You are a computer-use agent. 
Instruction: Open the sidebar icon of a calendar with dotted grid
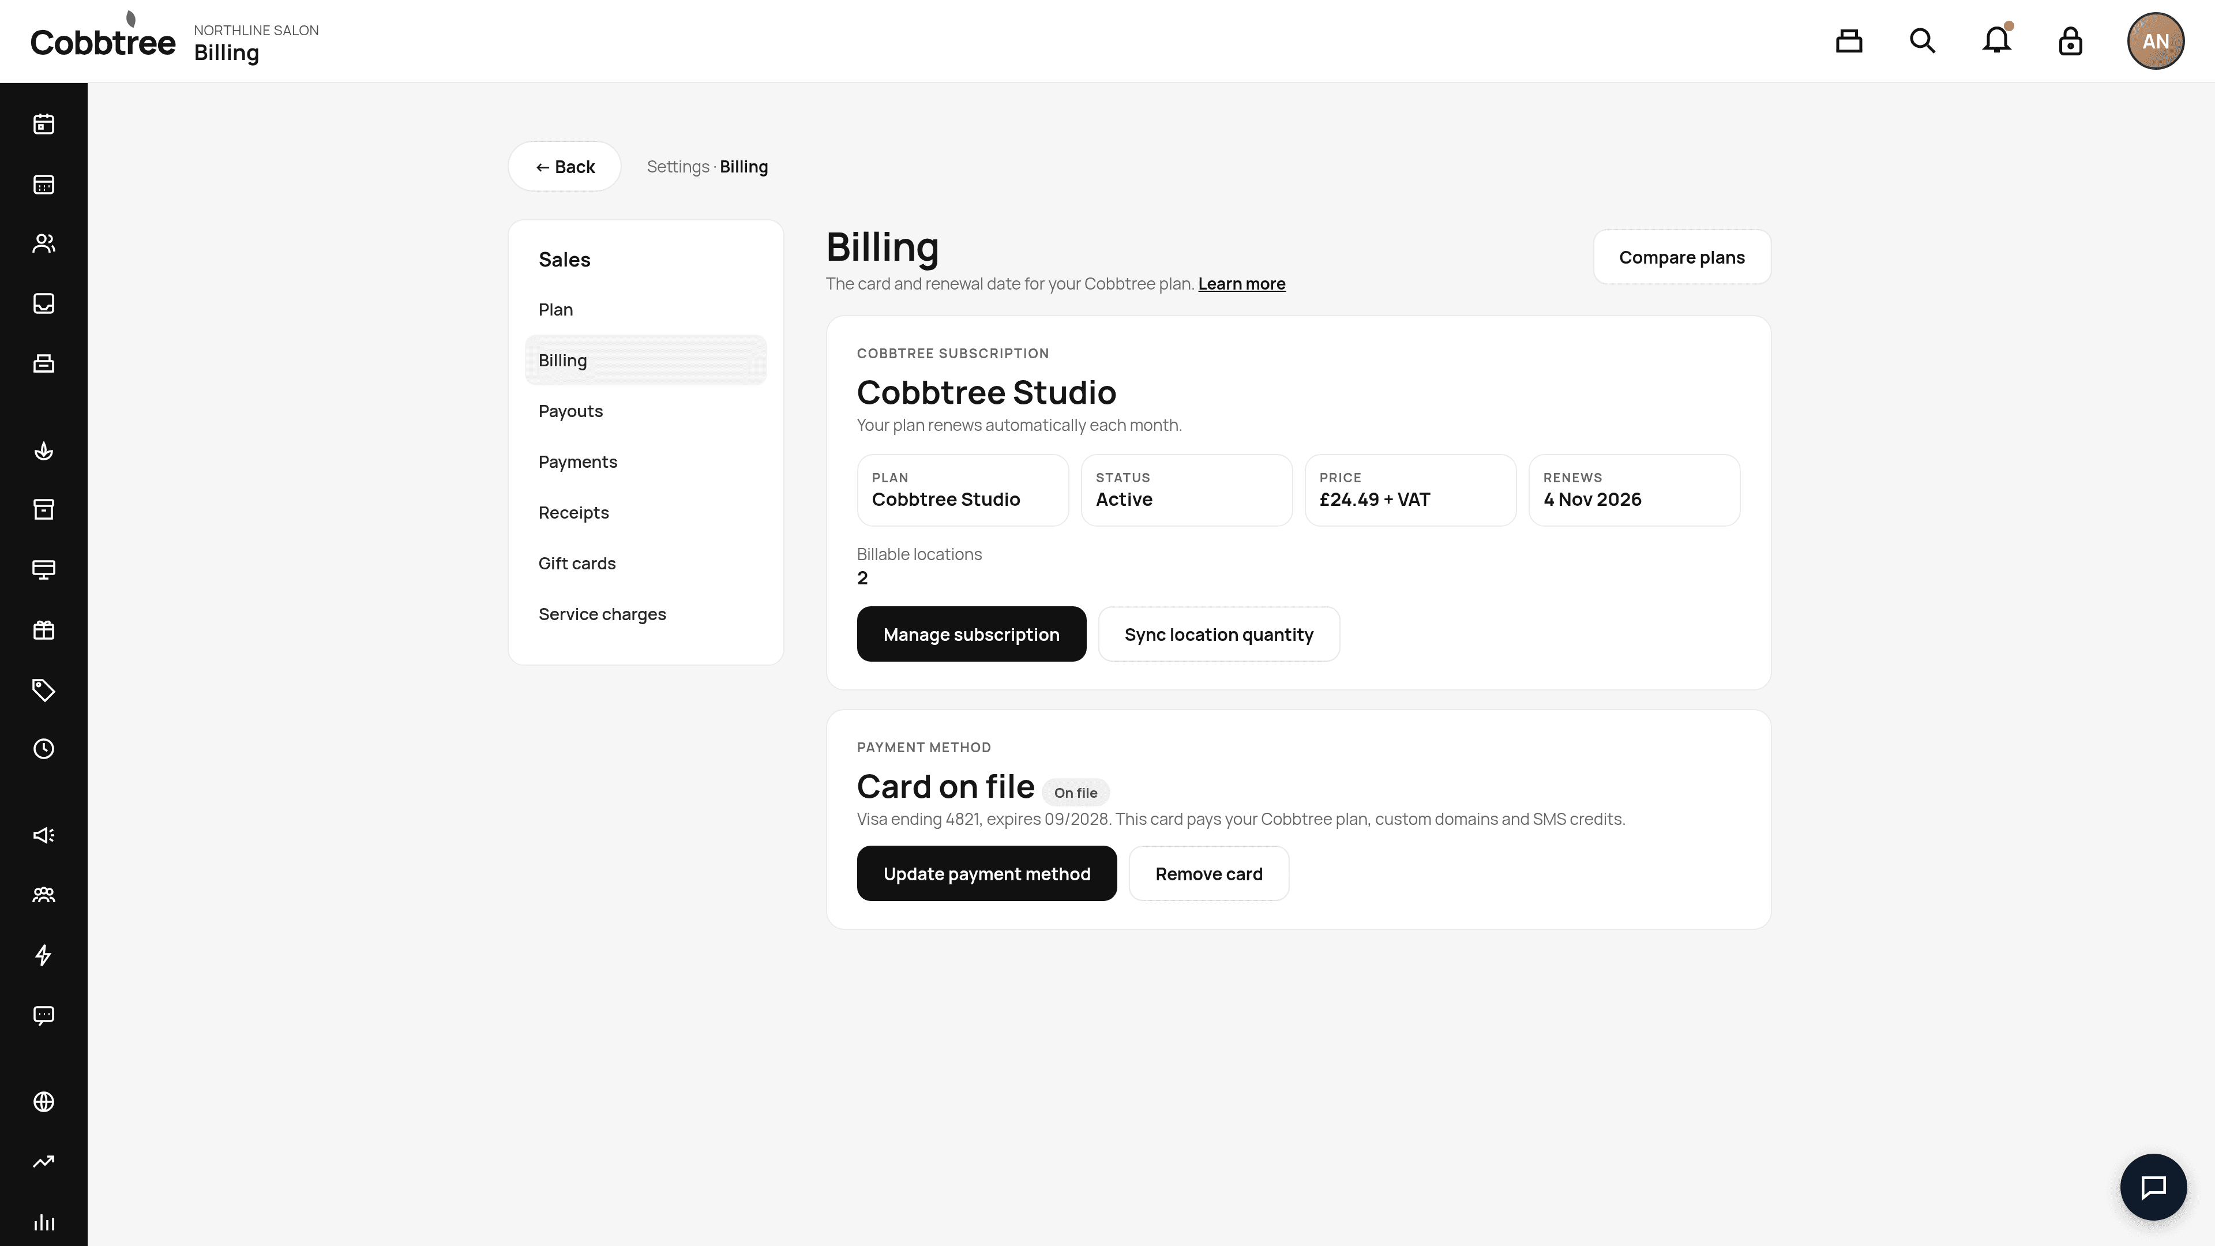[44, 184]
